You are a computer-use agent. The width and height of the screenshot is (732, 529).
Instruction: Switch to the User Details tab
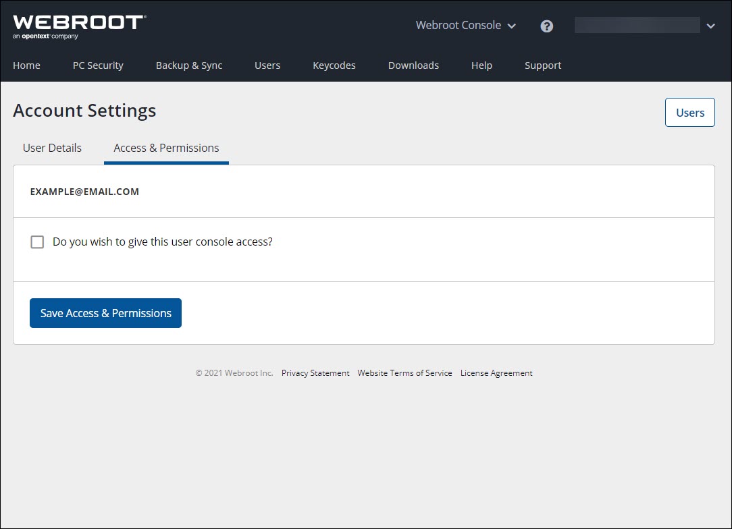point(52,148)
